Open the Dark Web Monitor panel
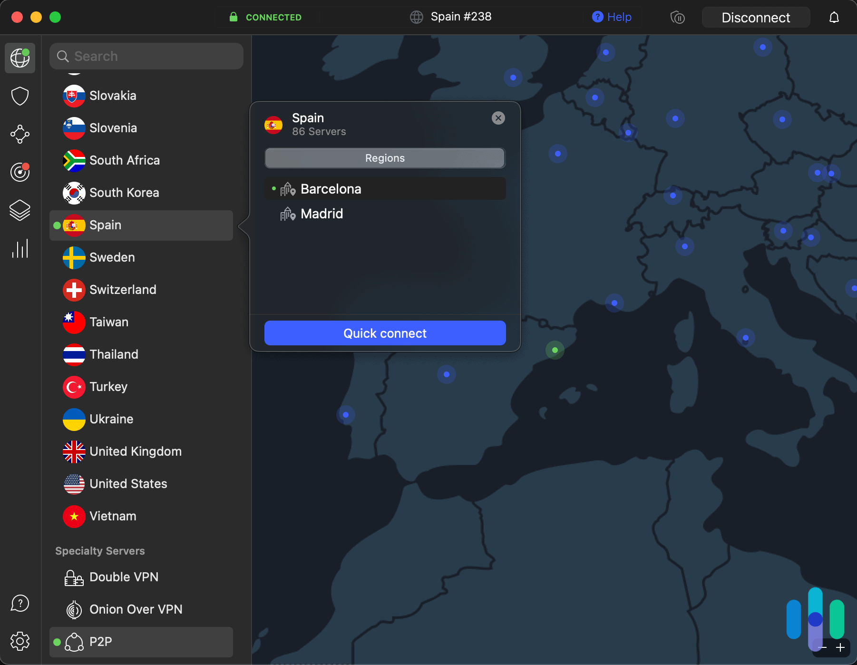Image resolution: width=857 pixels, height=665 pixels. [x=19, y=172]
